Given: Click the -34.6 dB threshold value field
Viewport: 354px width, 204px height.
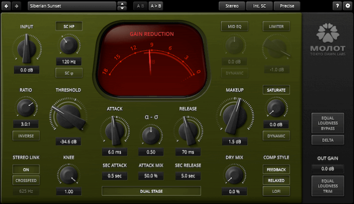Looking at the screenshot, I should (x=68, y=142).
